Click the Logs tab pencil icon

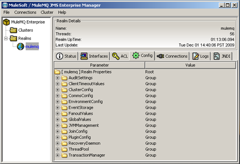coord(195,56)
